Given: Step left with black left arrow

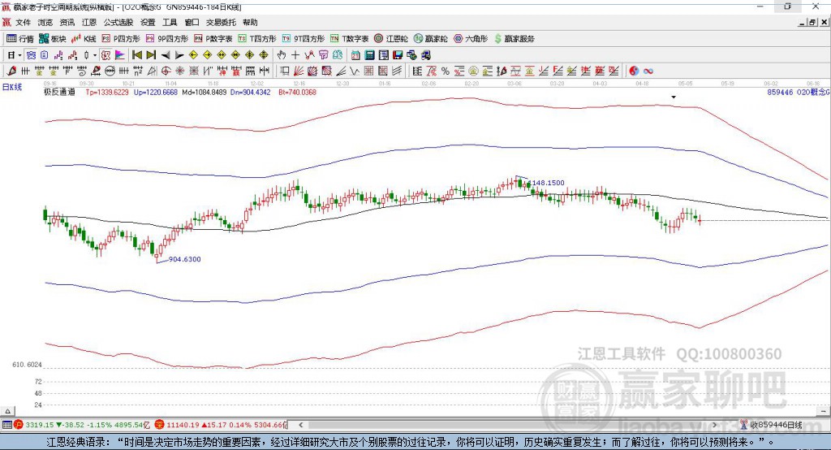Looking at the screenshot, I should [x=166, y=55].
